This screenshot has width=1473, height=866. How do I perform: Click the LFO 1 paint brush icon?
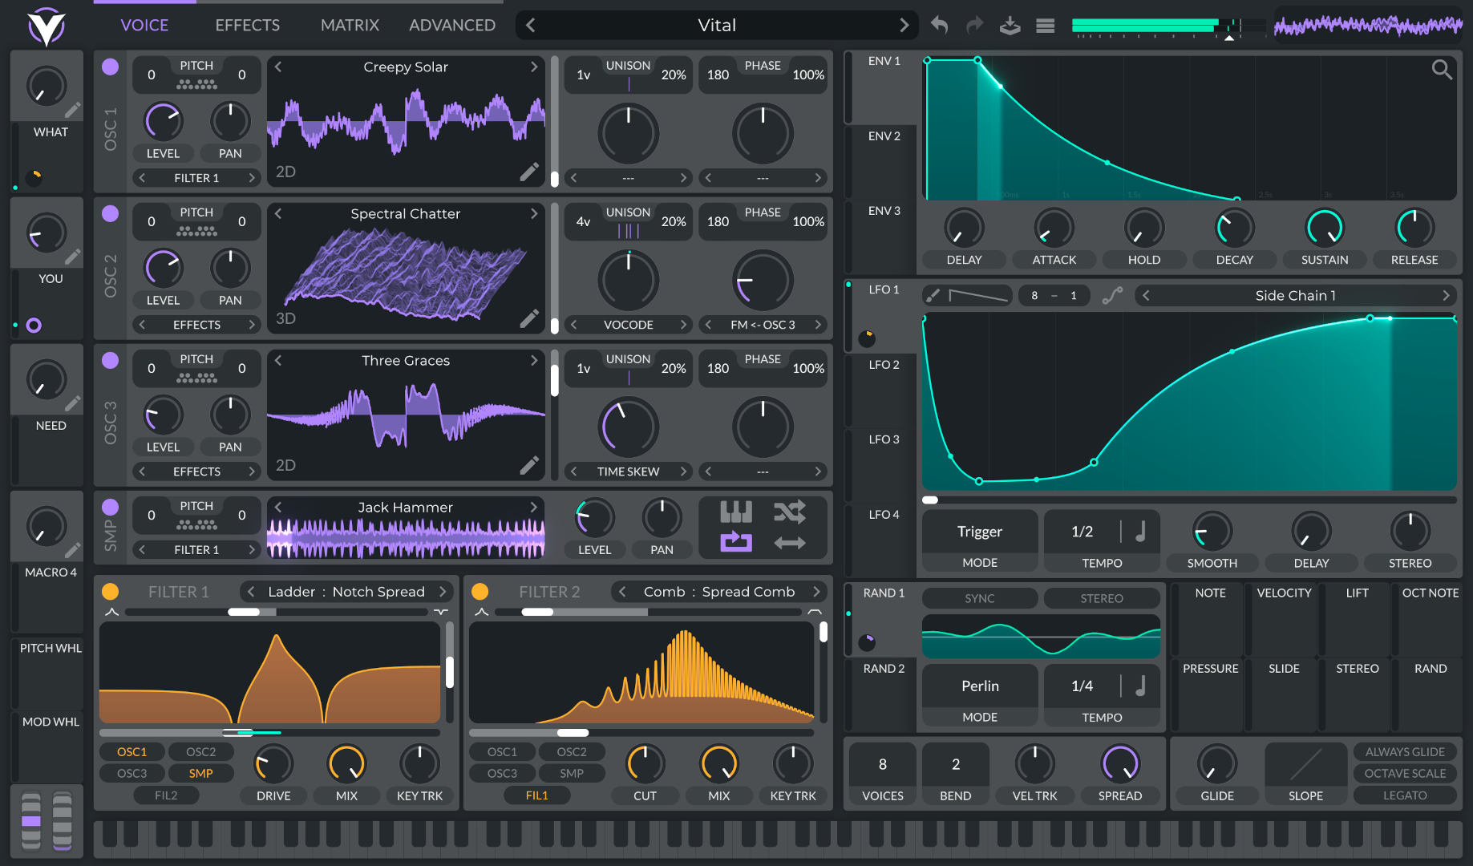click(x=933, y=296)
